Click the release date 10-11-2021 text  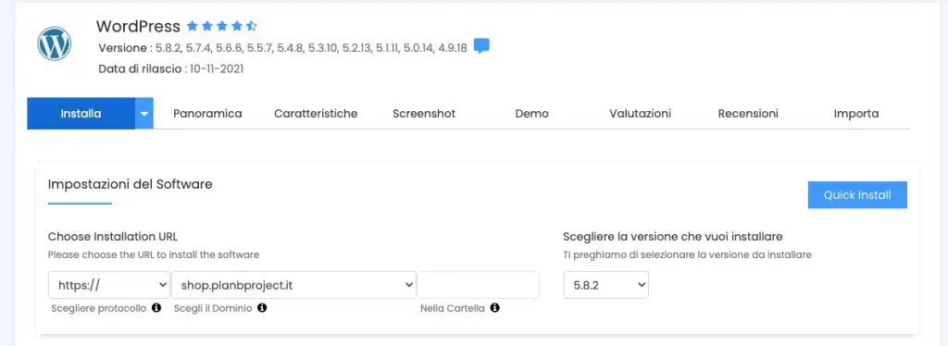(217, 68)
